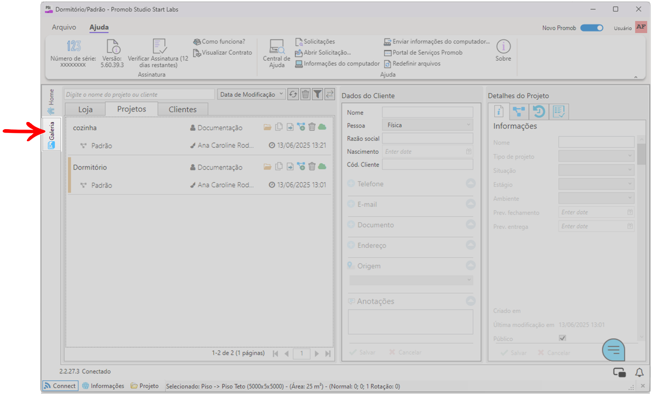Click export icon for Dormitório project
652x394 pixels.
pyautogui.click(x=290, y=166)
